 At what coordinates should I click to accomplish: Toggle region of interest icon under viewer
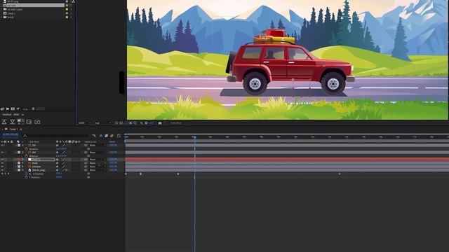130,123
